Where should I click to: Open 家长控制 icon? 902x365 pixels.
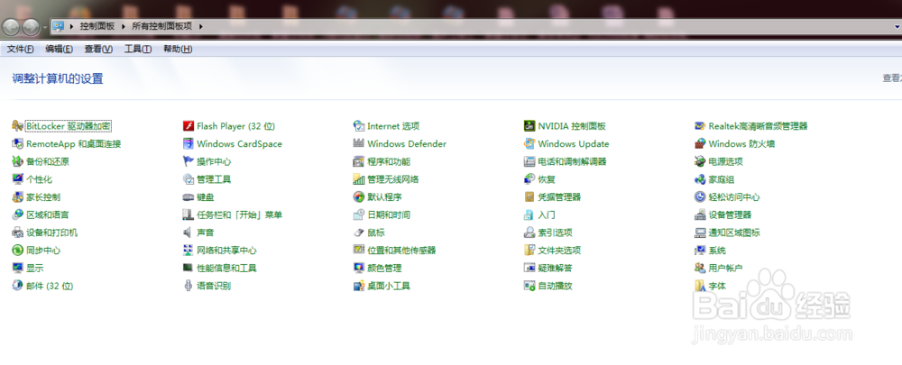point(17,197)
